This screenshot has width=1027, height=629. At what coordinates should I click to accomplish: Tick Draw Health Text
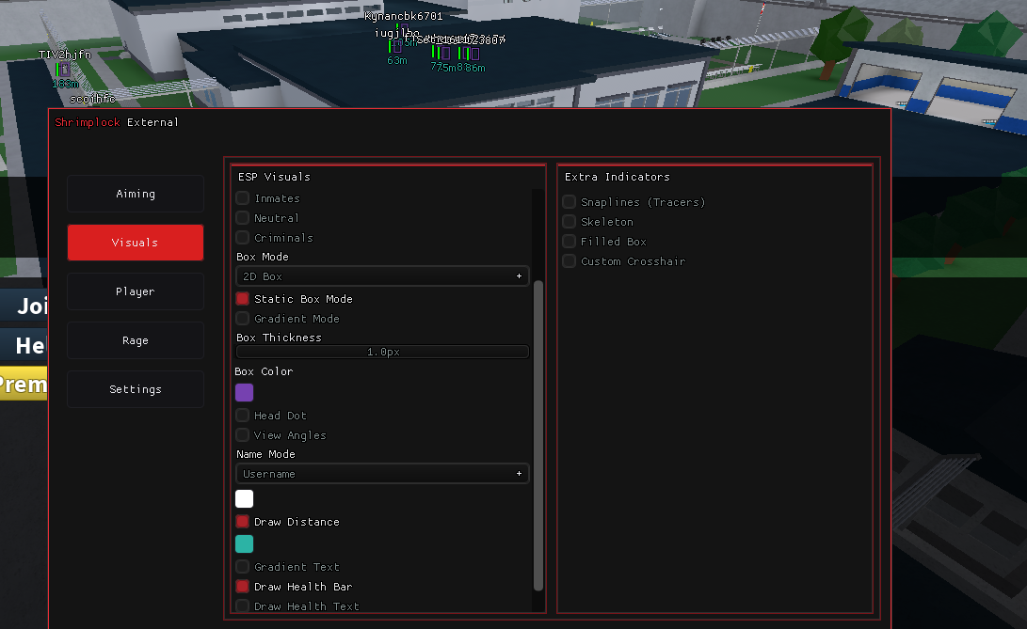click(x=242, y=605)
